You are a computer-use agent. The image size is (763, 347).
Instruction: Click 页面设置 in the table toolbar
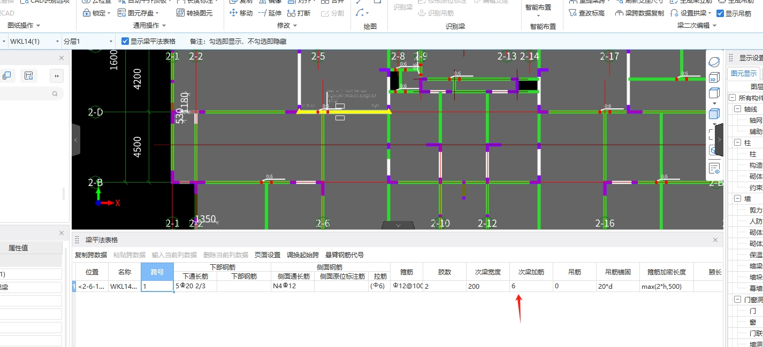click(268, 255)
